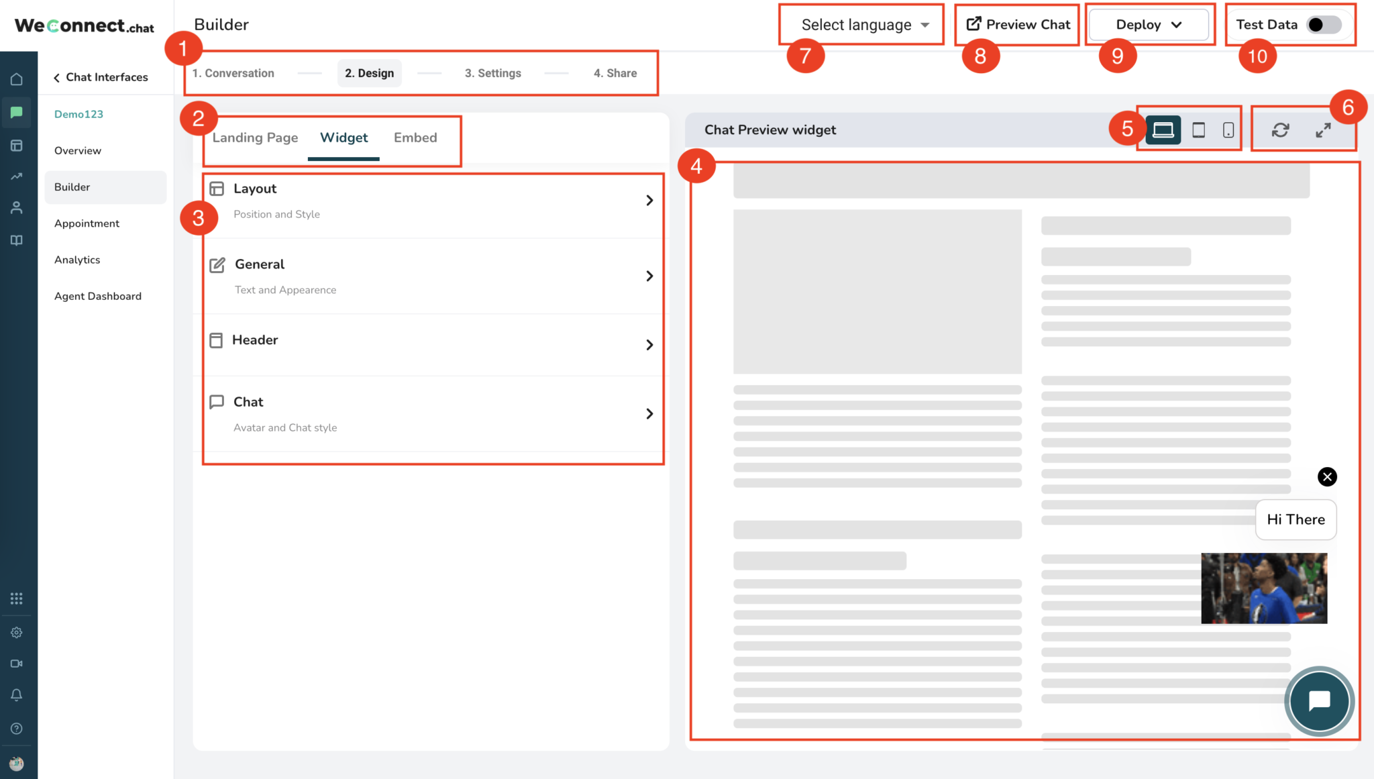Click the Layout section icon
The height and width of the screenshot is (779, 1374).
217,189
